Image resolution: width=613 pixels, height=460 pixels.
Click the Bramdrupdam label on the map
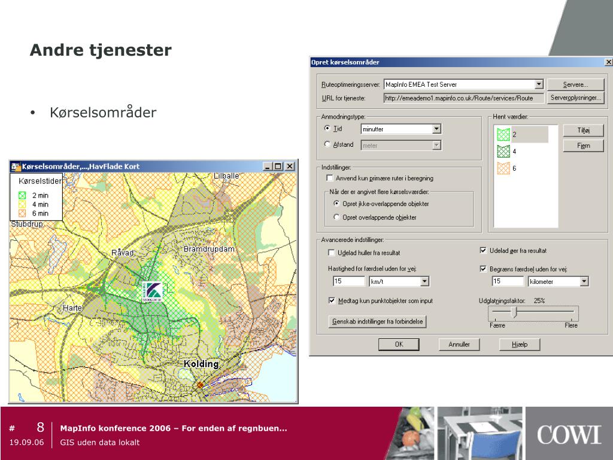pos(209,249)
